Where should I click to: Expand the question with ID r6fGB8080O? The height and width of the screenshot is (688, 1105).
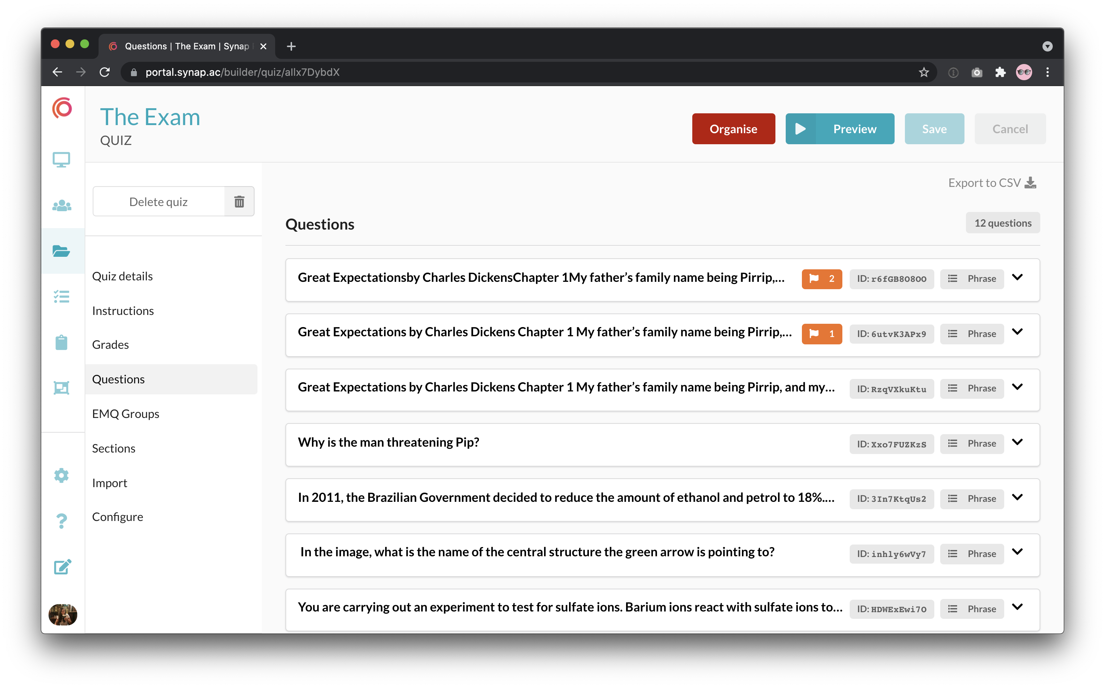(x=1018, y=277)
